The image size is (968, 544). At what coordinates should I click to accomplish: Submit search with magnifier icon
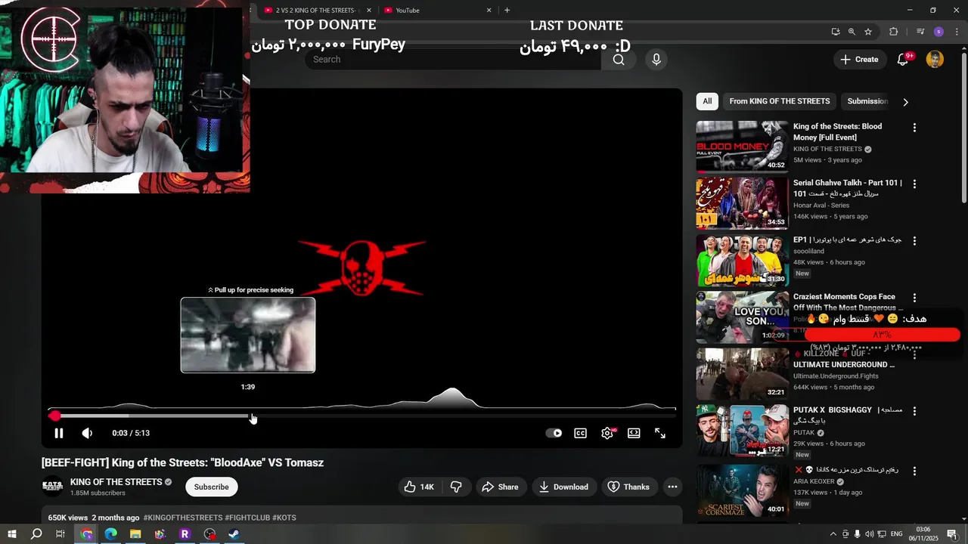pos(619,59)
